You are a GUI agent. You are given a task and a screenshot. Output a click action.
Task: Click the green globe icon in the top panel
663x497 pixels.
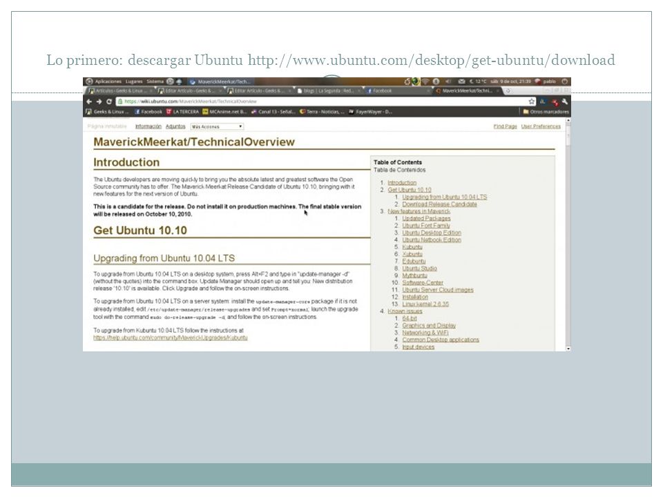tap(416, 81)
